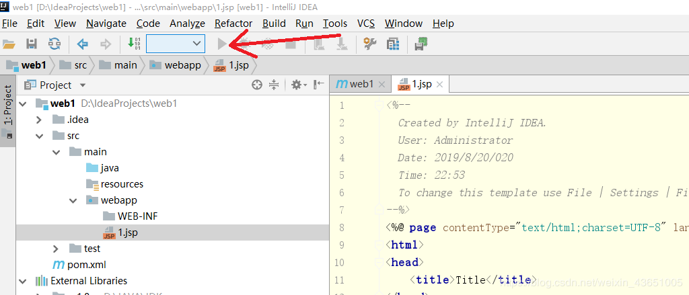Click the greyed VCS Commit icon
Viewport: 689px width, 295px height.
point(341,44)
